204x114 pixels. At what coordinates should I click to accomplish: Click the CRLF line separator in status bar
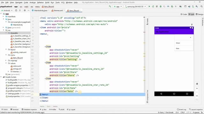(183, 112)
